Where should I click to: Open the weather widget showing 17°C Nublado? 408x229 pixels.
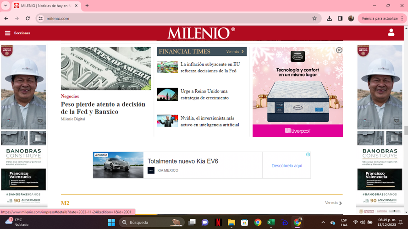[17, 222]
